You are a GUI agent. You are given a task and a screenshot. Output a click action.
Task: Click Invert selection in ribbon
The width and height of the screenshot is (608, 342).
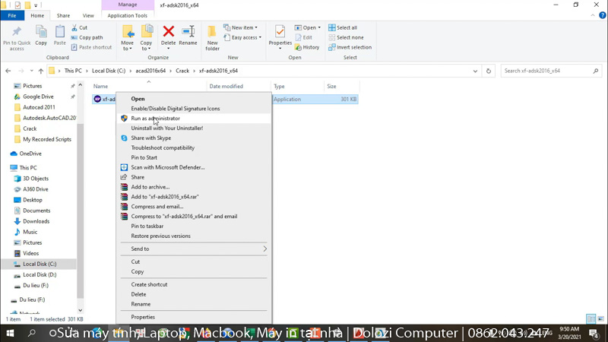point(350,47)
